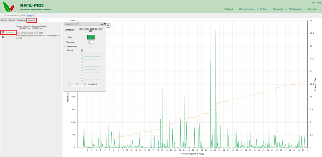
Task: Enable the Сглаживание checkbox
Action: click(91, 46)
